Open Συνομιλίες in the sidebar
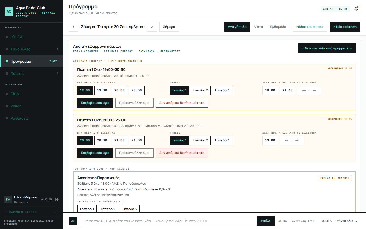The height and width of the screenshot is (229, 366). tap(31, 49)
